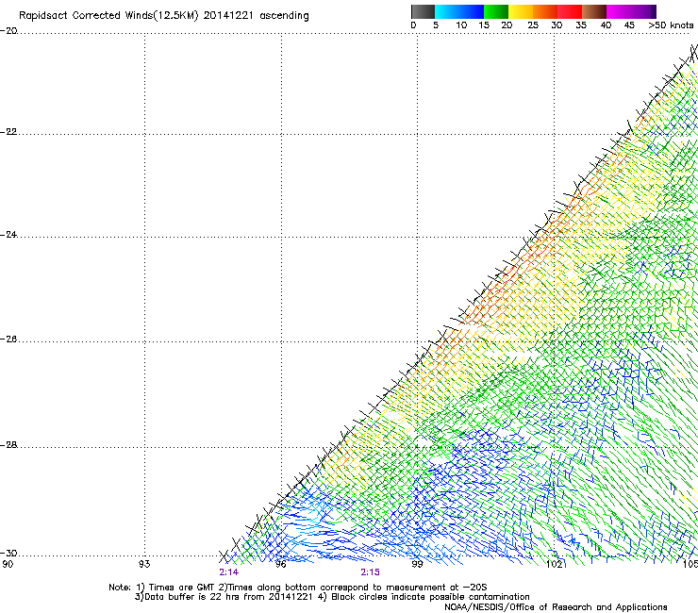Click the brown 35-40 knots legend segment
Image resolution: width=698 pixels, height=613 pixels.
coord(594,11)
